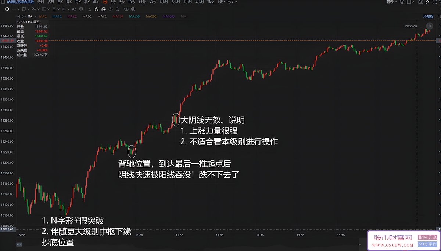Viewport: 441px width, 251px height.
Task: Open chart settings hexagon icon at top right
Action: (402, 2)
